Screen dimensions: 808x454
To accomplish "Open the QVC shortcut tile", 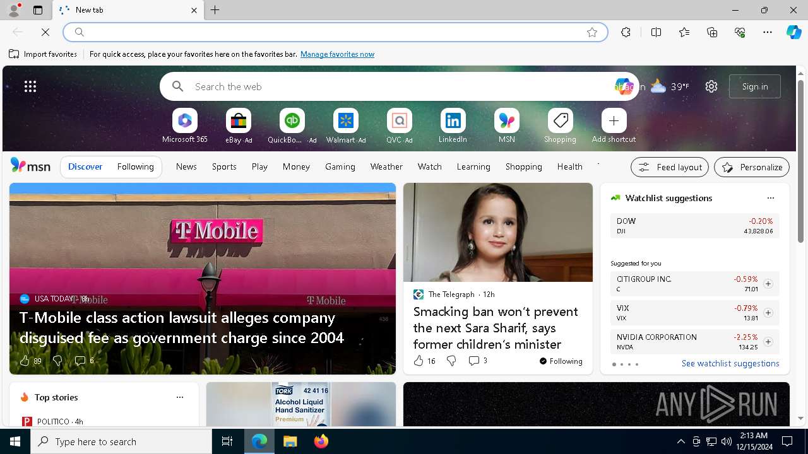I will tap(399, 126).
